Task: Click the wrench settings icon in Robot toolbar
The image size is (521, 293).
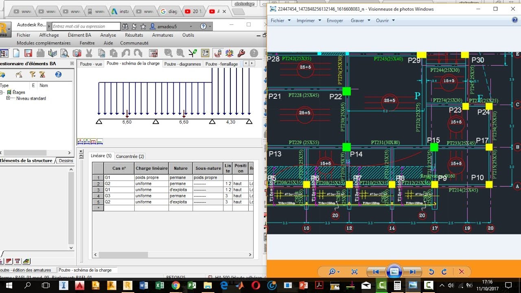Action: (x=241, y=53)
